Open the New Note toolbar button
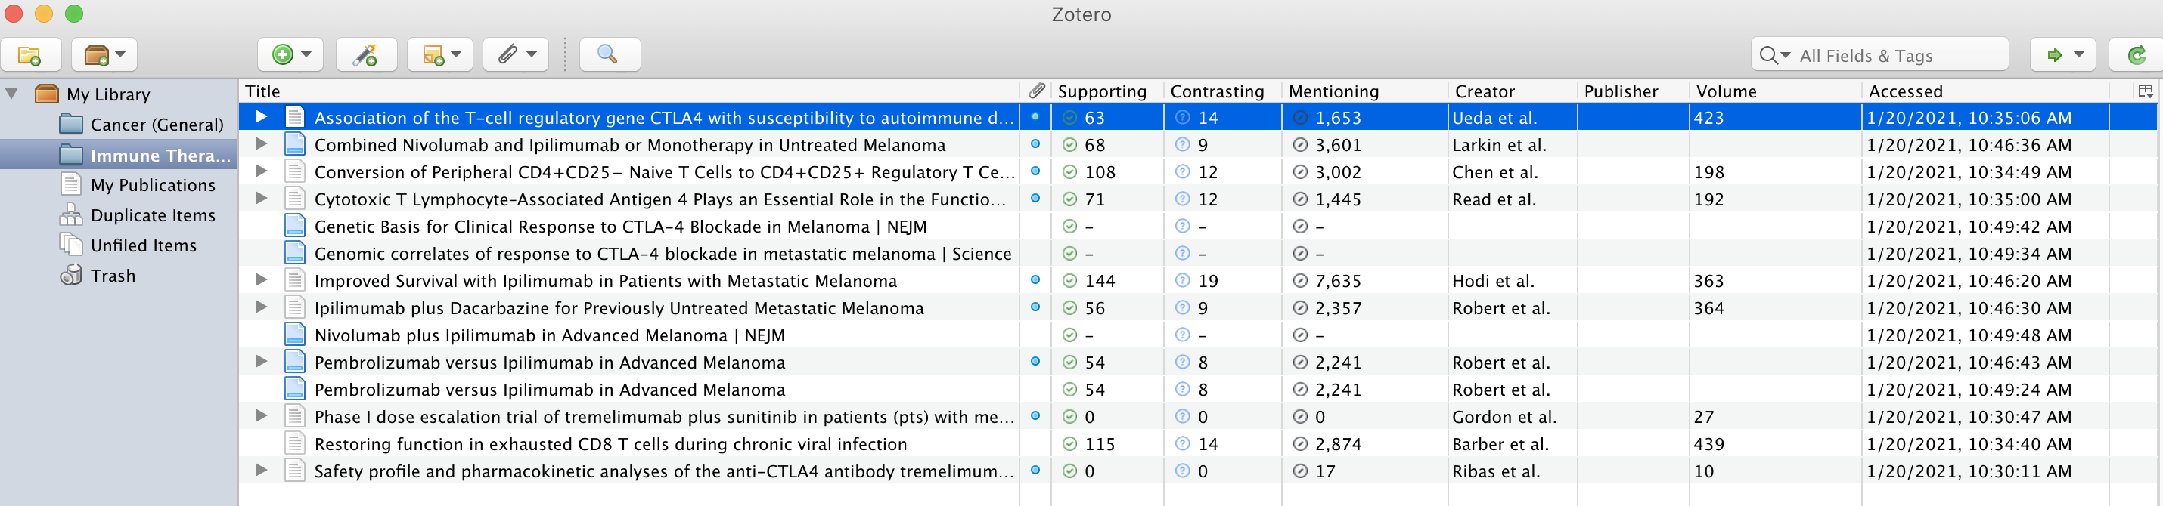Screen dimensions: 2163x506 pyautogui.click(x=440, y=55)
